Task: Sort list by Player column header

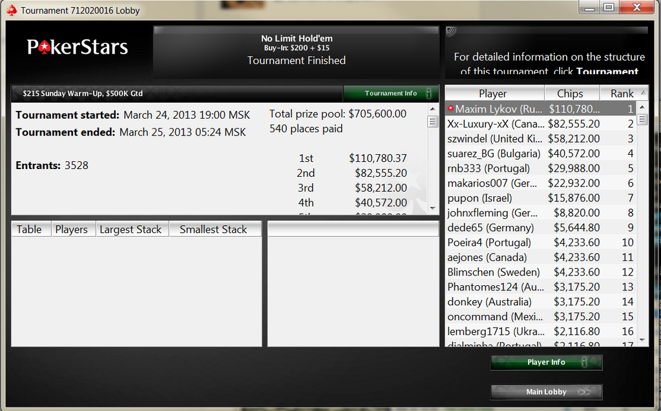Action: click(494, 93)
